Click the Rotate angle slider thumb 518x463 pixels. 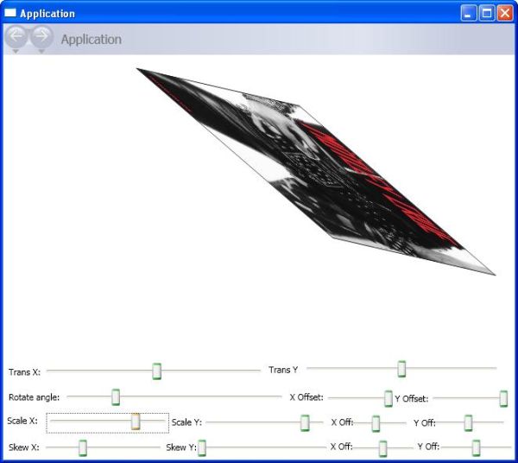pos(116,397)
